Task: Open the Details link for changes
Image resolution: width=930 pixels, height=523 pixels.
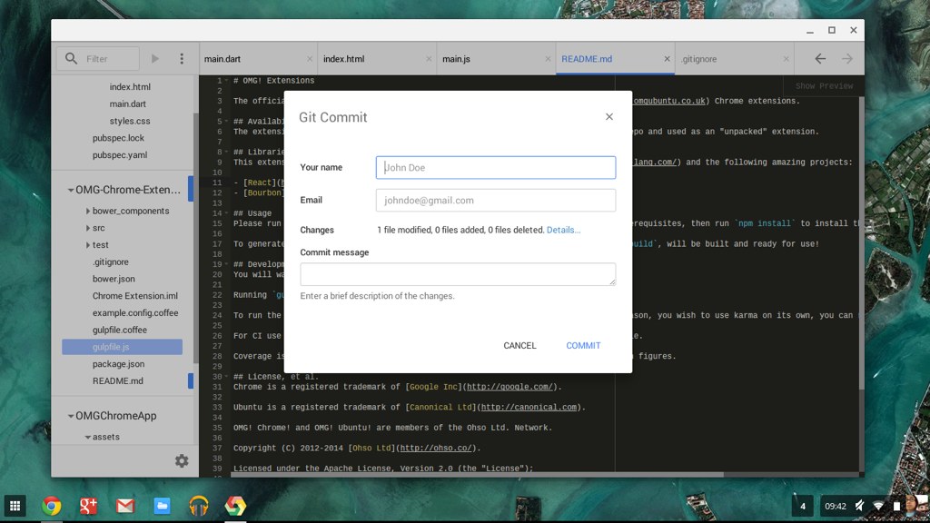Action: pyautogui.click(x=563, y=231)
